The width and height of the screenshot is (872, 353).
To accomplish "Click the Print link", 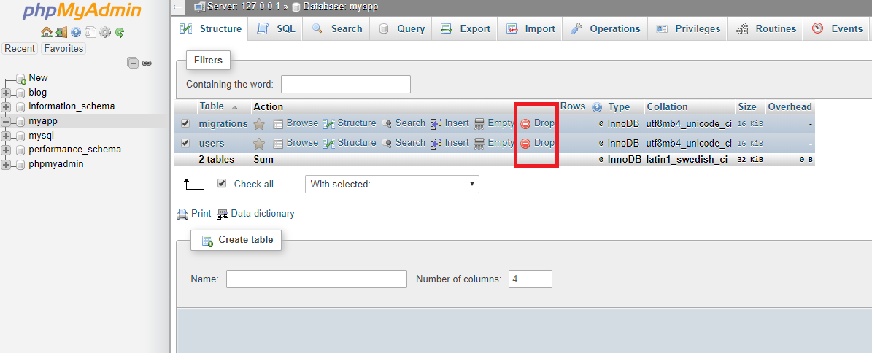I will [x=201, y=214].
